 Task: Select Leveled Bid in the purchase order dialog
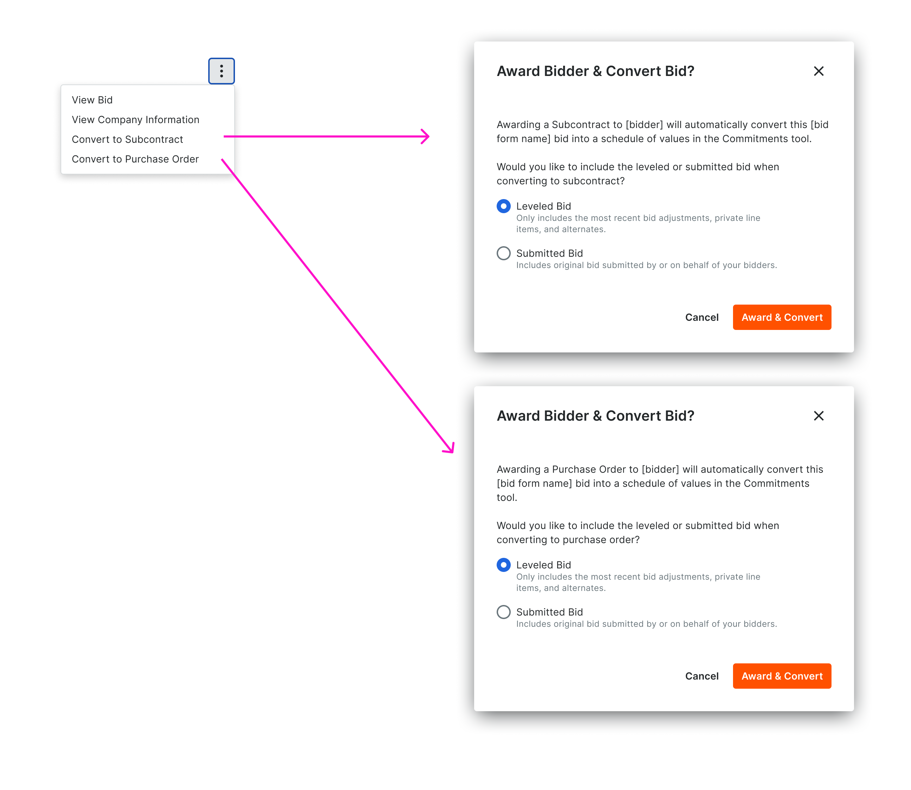click(503, 565)
